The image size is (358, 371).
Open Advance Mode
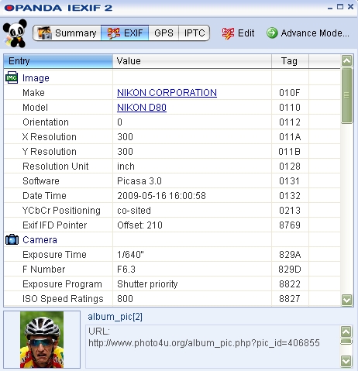coord(308,33)
